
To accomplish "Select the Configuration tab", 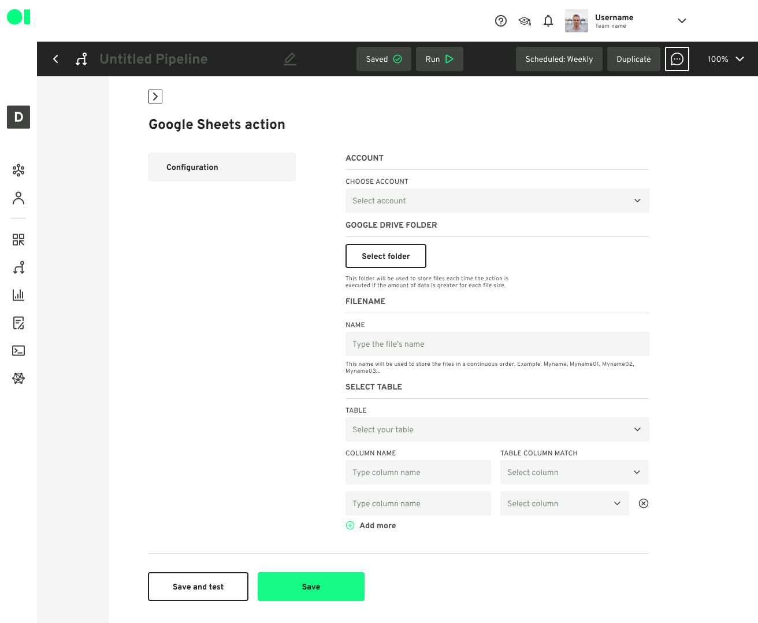I will [x=222, y=167].
